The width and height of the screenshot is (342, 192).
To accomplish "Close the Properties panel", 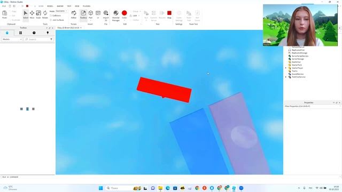I will click(339, 102).
